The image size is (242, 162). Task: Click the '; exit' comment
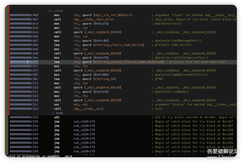157,109
